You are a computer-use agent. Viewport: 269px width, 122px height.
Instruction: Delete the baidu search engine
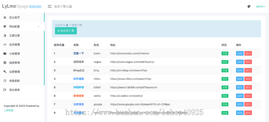248,53
